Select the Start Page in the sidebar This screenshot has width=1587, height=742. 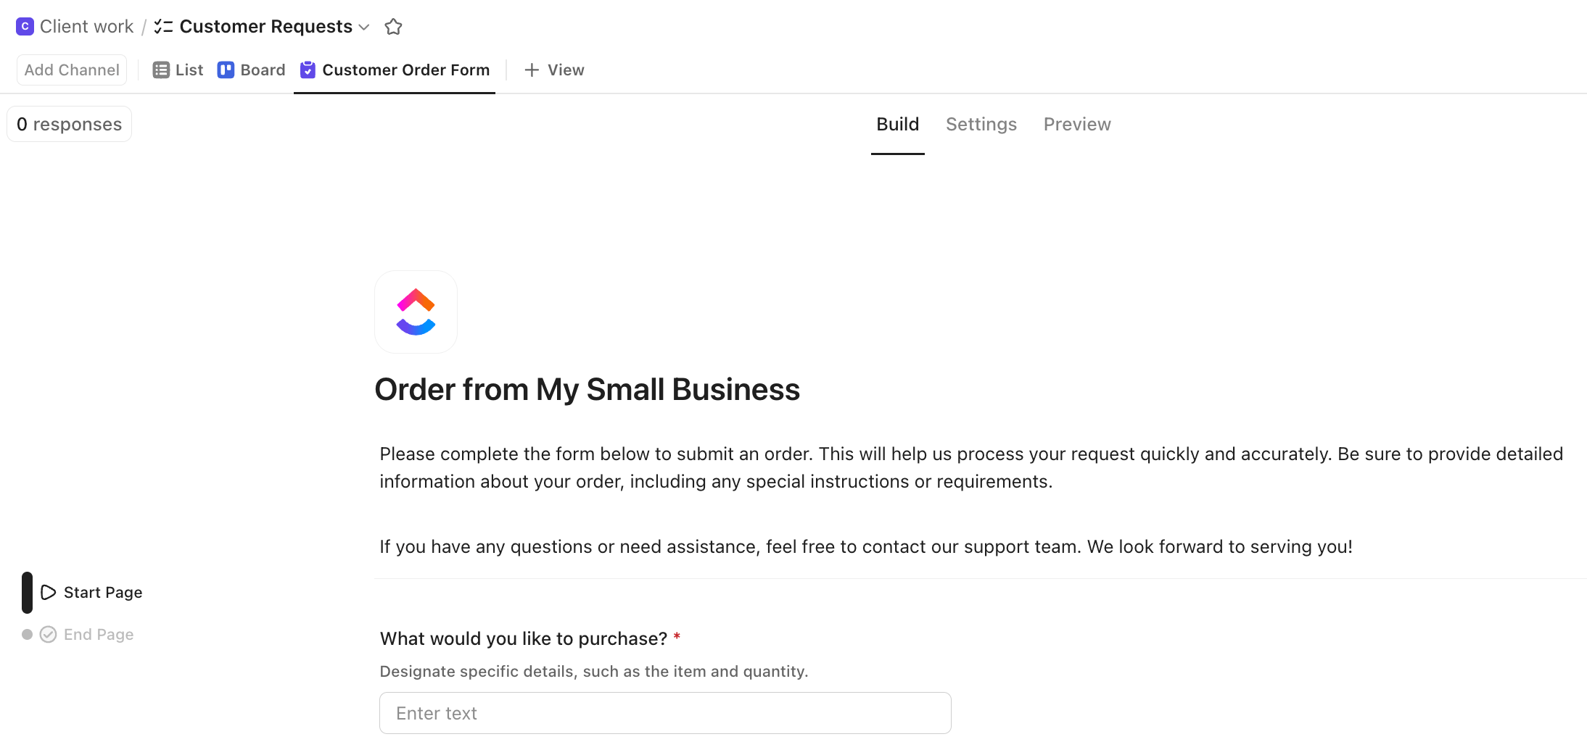[x=102, y=592]
